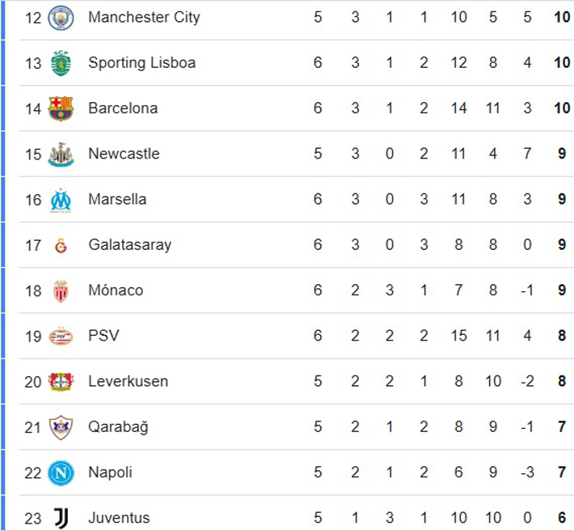The height and width of the screenshot is (530, 574).
Task: Open the Barcelona team link
Action: point(123,108)
